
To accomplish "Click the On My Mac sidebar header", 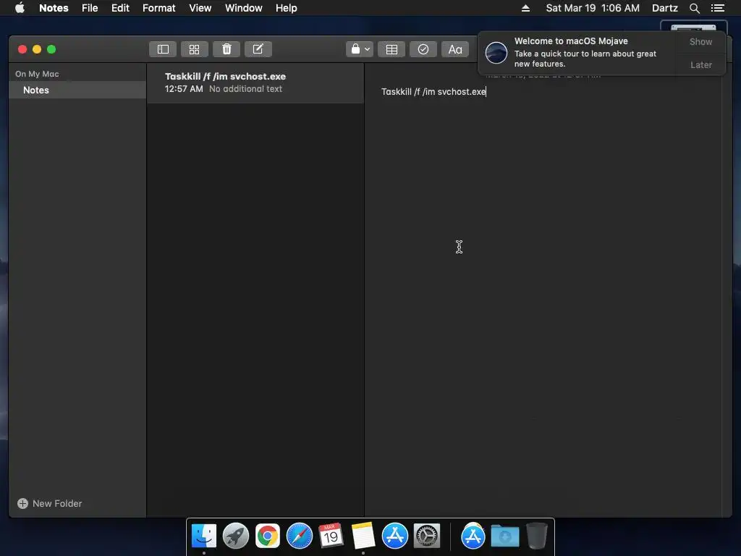I will 37,74.
